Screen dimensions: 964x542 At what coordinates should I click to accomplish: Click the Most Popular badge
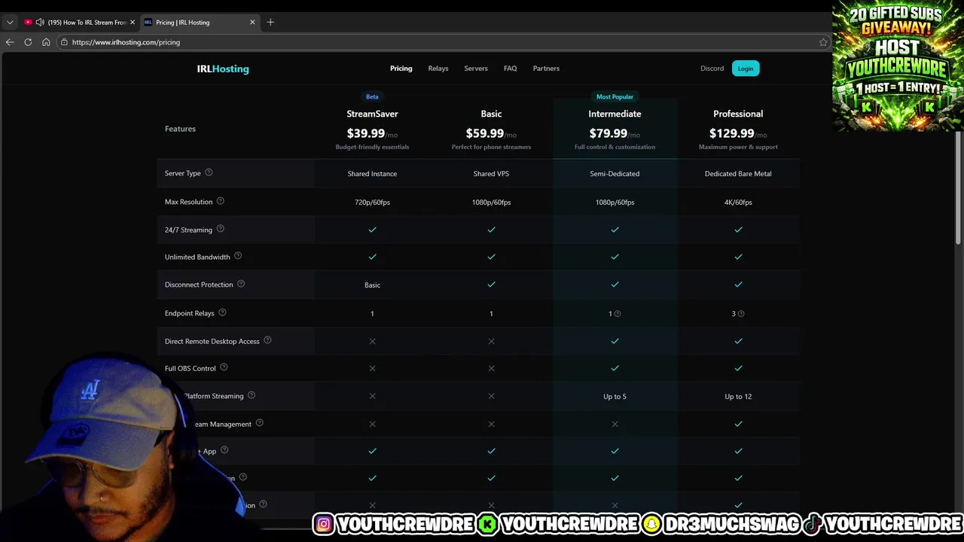coord(615,96)
